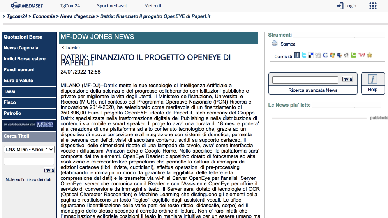The width and height of the screenshot is (388, 218).
Task: Select Euro e valute in the sidebar
Action: coord(29,81)
